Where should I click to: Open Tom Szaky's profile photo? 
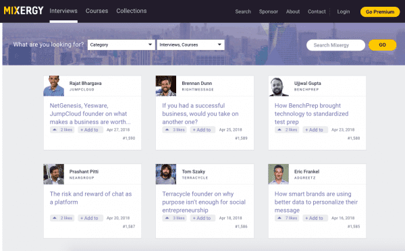tap(166, 174)
